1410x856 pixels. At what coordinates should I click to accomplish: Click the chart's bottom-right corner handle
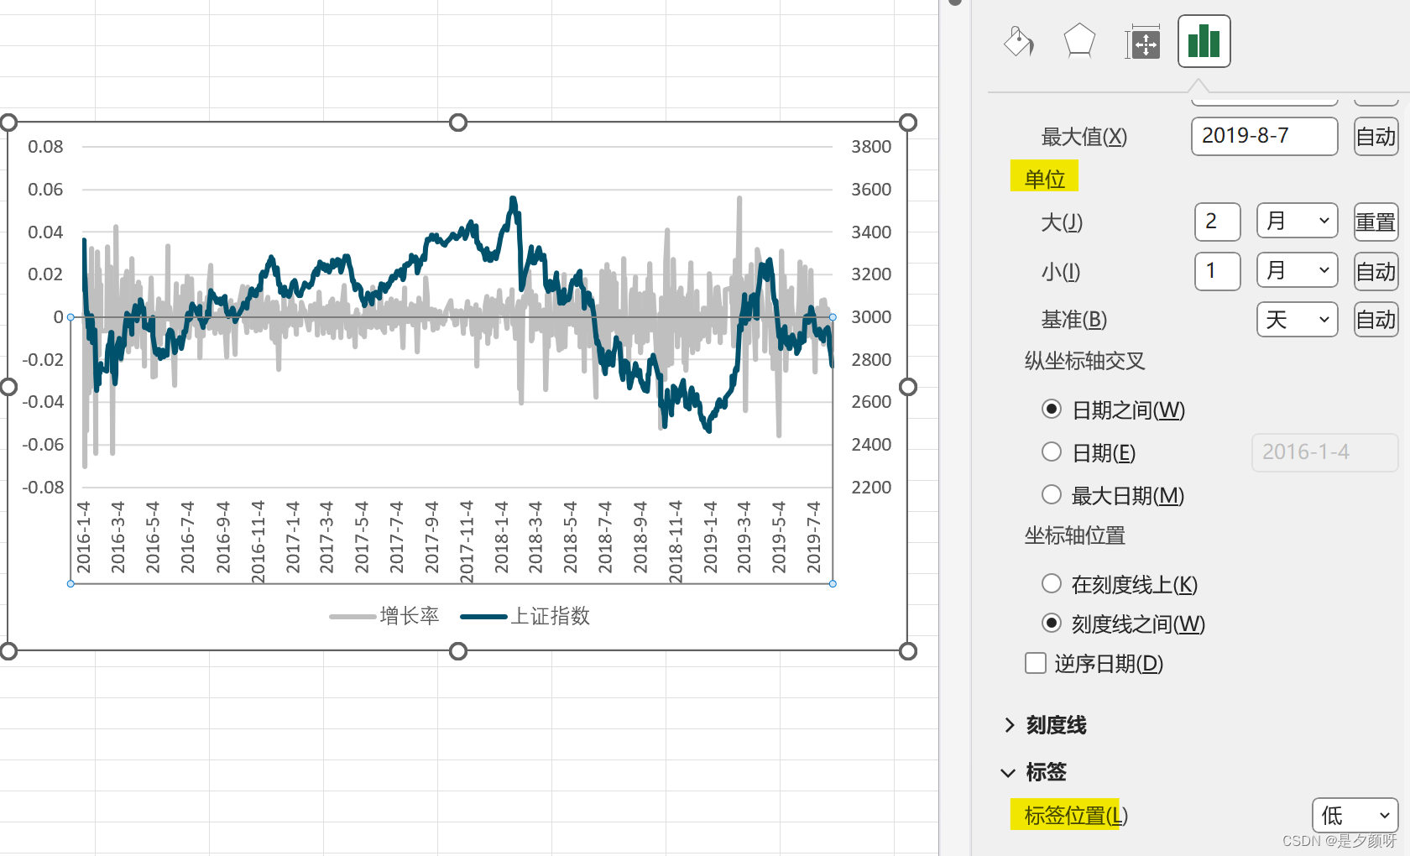907,651
